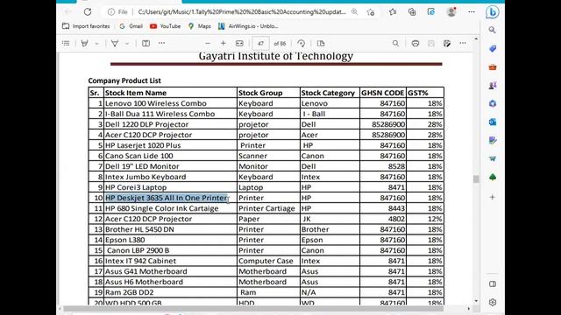Open the YouTube bookmark
The width and height of the screenshot is (561, 315).
pos(165,26)
